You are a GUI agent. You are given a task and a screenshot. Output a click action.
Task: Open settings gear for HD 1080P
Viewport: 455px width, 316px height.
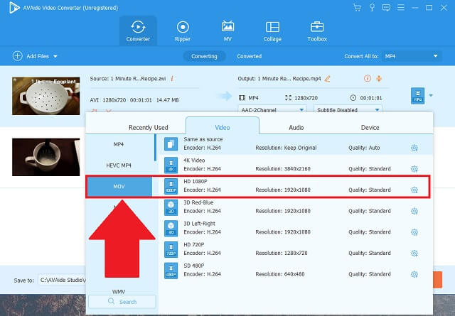(414, 190)
